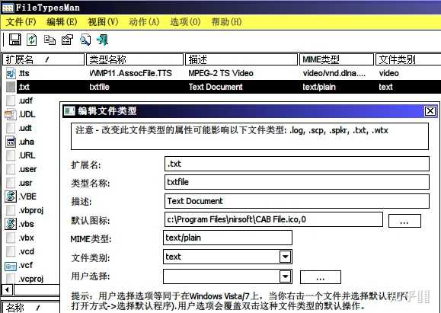Click WMP11.AssocFile.TTS type name cell
The height and width of the screenshot is (313, 441).
pyautogui.click(x=130, y=73)
